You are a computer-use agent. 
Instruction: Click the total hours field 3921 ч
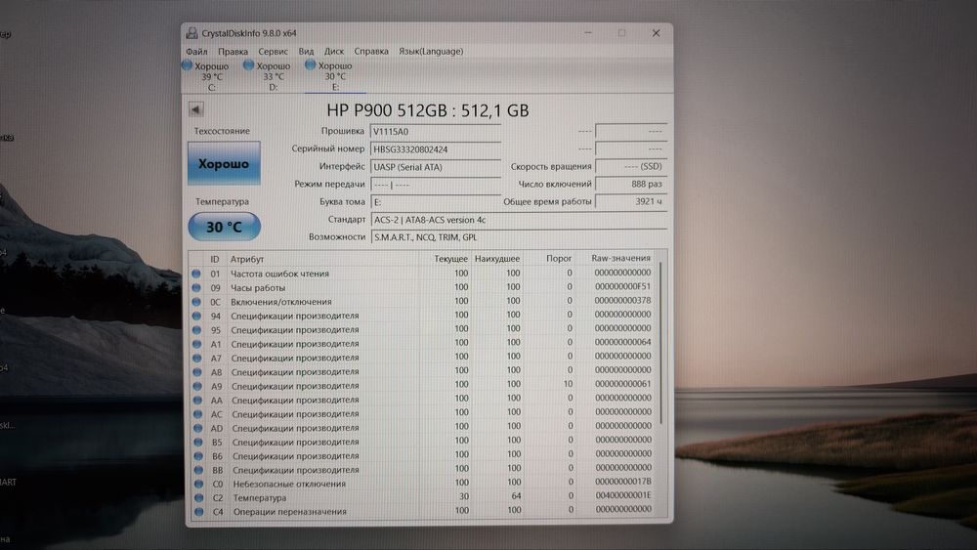coord(630,201)
